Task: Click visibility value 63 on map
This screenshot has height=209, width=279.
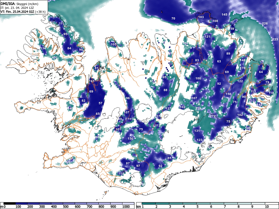Action: 219,61
